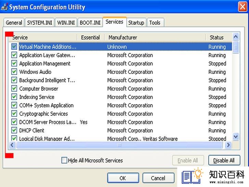Viewport: 249px width, 187px height.
Task: Click Stopped status of COM+ System Application
Action: click(x=217, y=105)
